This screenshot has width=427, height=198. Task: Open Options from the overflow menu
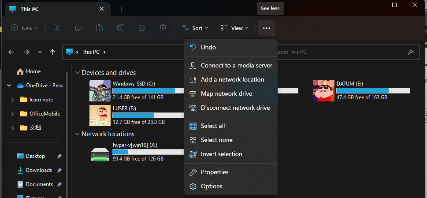point(212,186)
